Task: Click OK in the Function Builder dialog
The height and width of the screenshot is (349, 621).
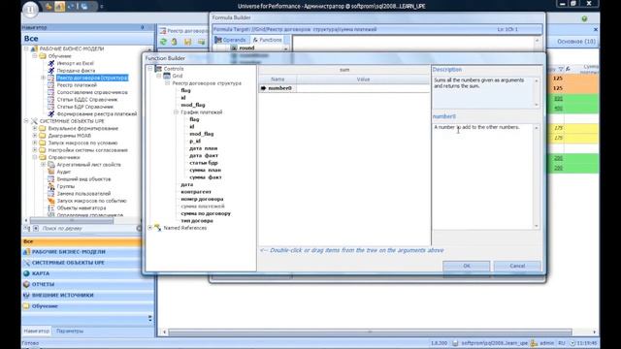Action: 466,266
